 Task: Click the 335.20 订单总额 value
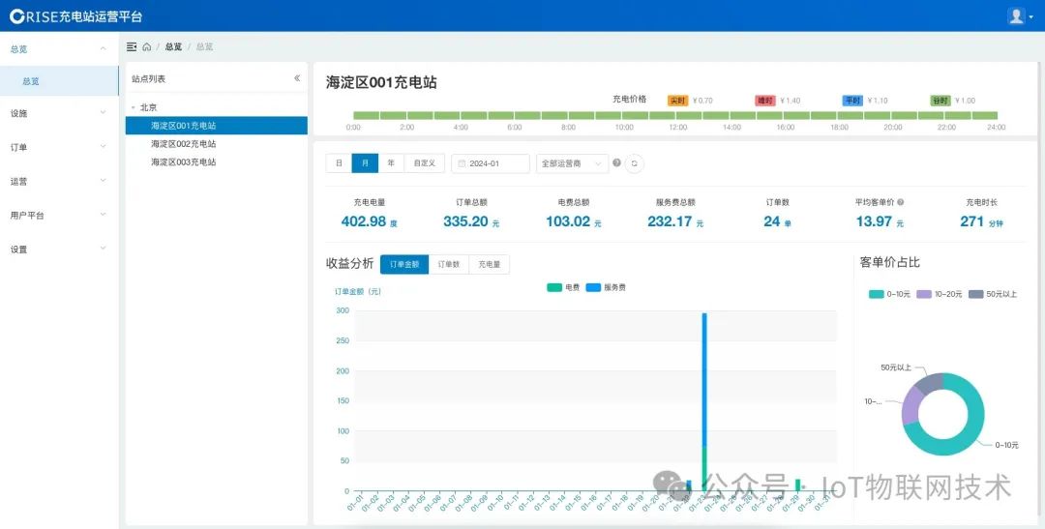click(x=465, y=221)
